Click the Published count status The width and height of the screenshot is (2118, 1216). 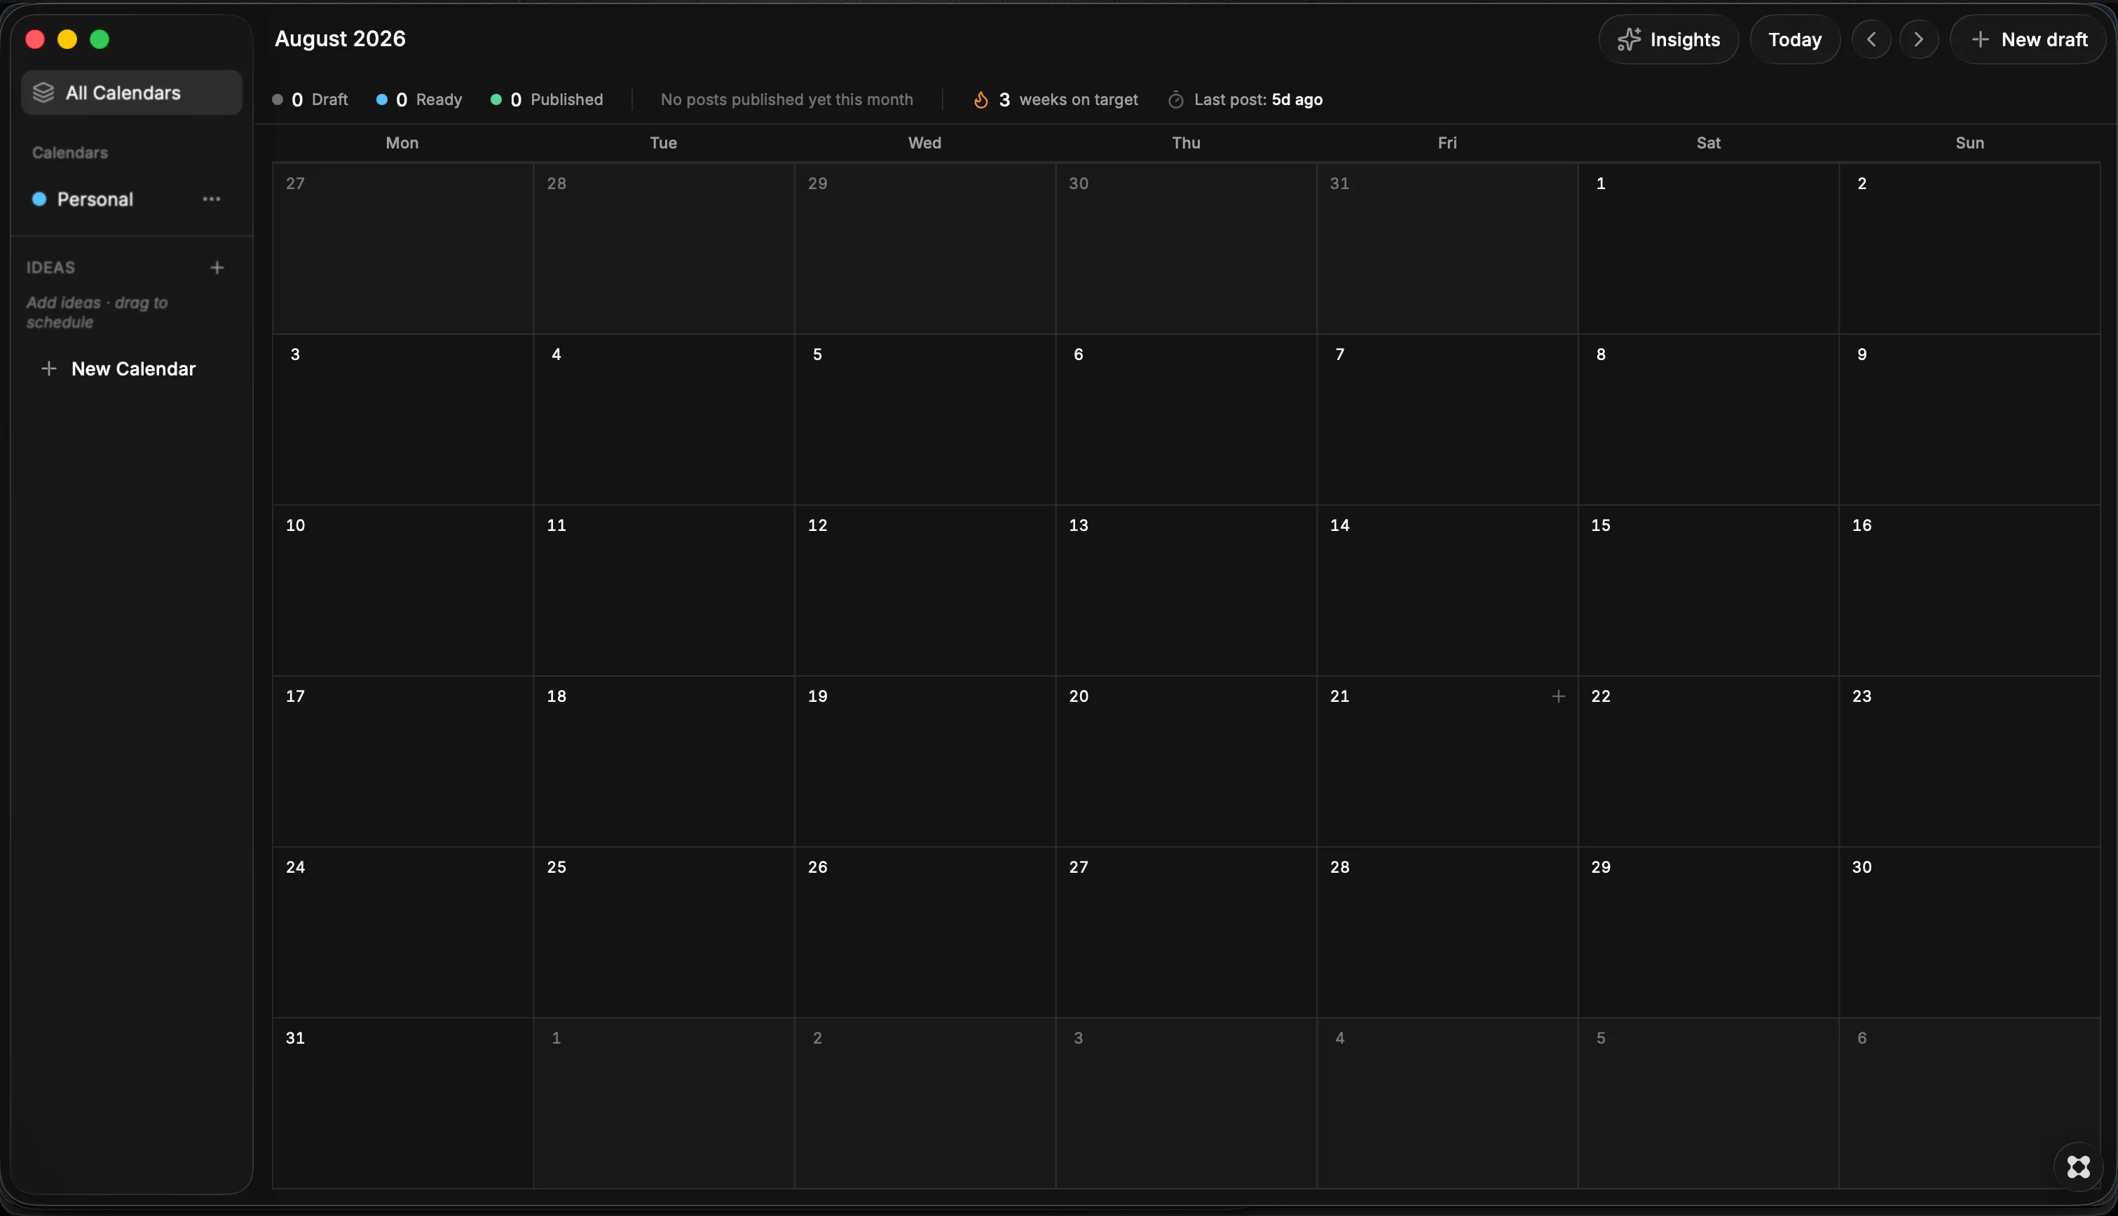[547, 99]
